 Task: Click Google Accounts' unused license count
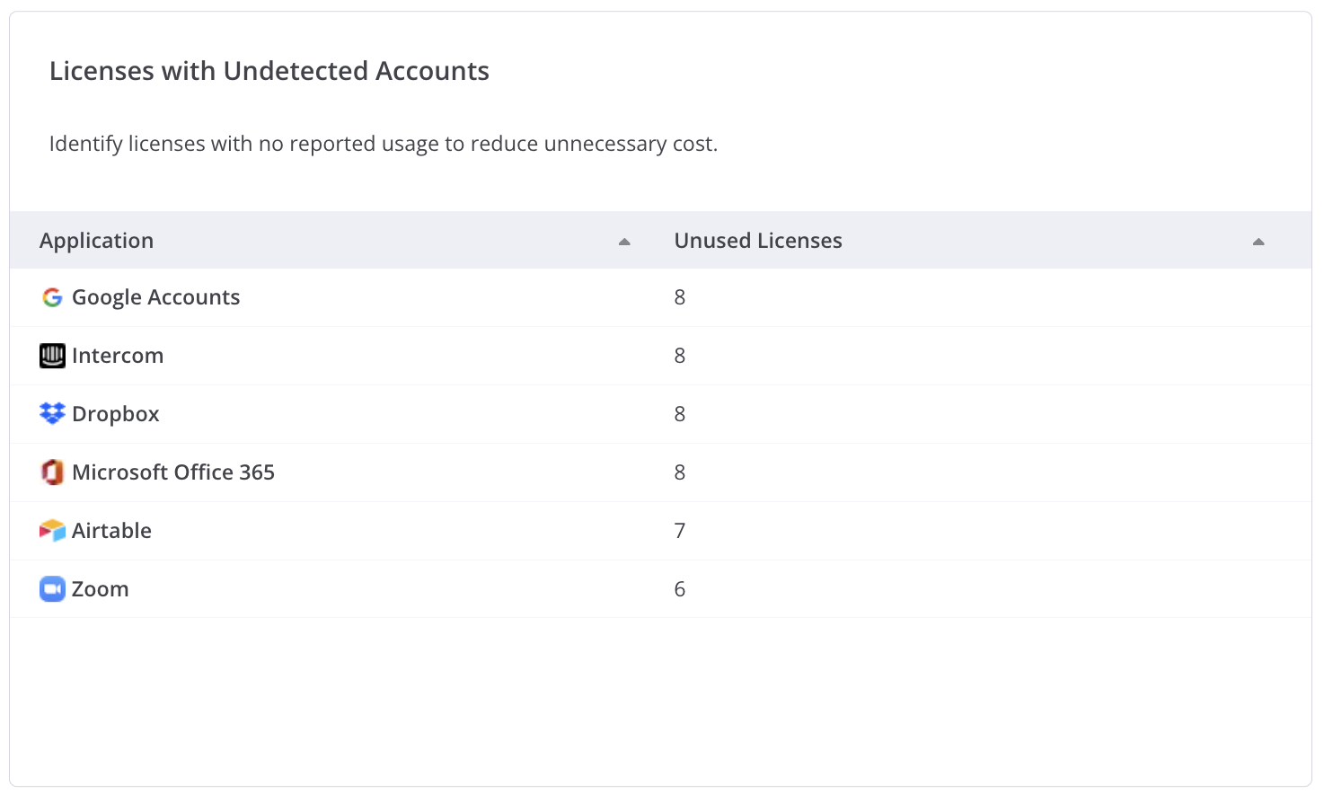[679, 297]
